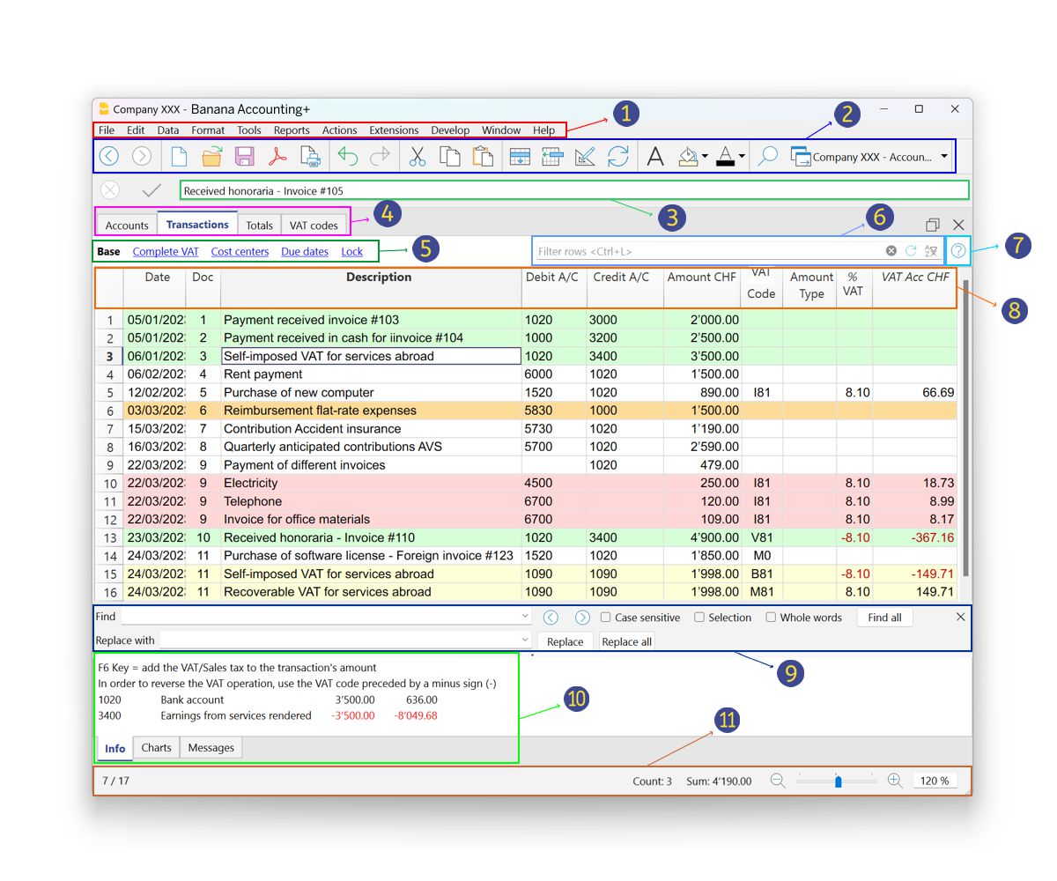Click the sort rows icon beside filter field
Viewport: 1057px width, 881px height.
coord(931,251)
